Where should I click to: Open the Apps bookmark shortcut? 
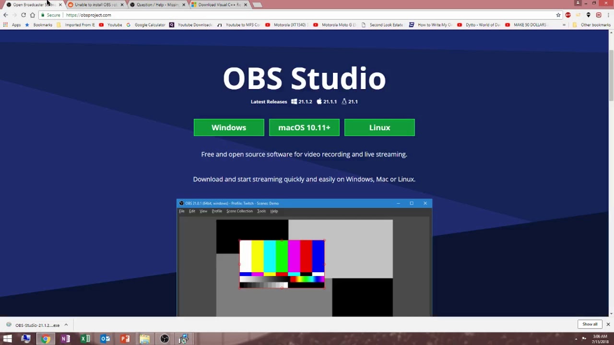(12, 25)
